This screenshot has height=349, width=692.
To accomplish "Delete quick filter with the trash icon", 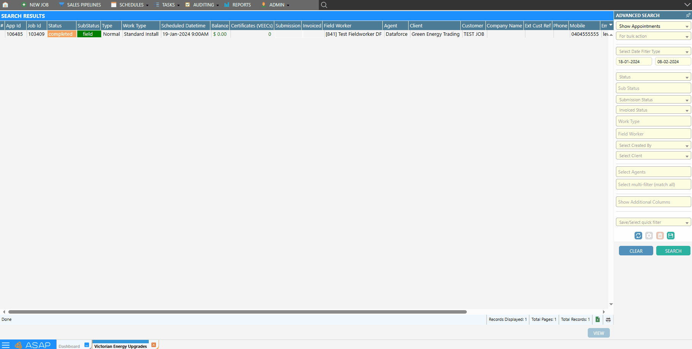I will (x=660, y=236).
